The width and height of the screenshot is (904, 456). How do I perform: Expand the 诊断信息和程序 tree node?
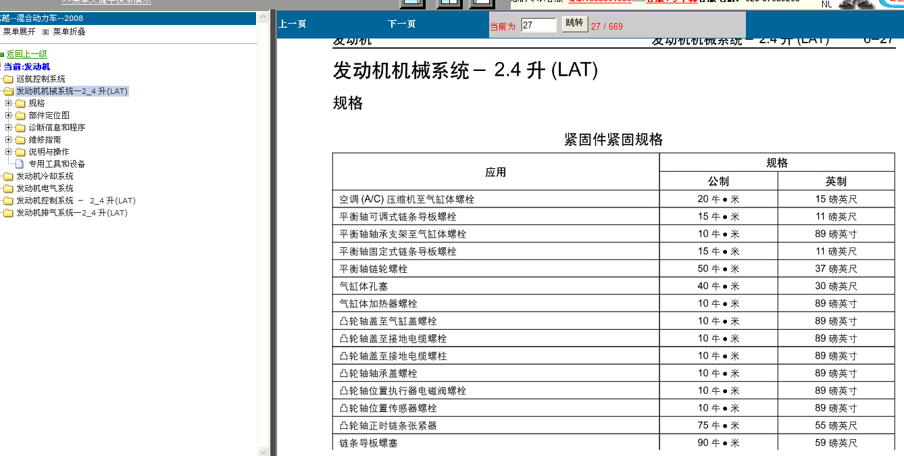pyautogui.click(x=8, y=128)
